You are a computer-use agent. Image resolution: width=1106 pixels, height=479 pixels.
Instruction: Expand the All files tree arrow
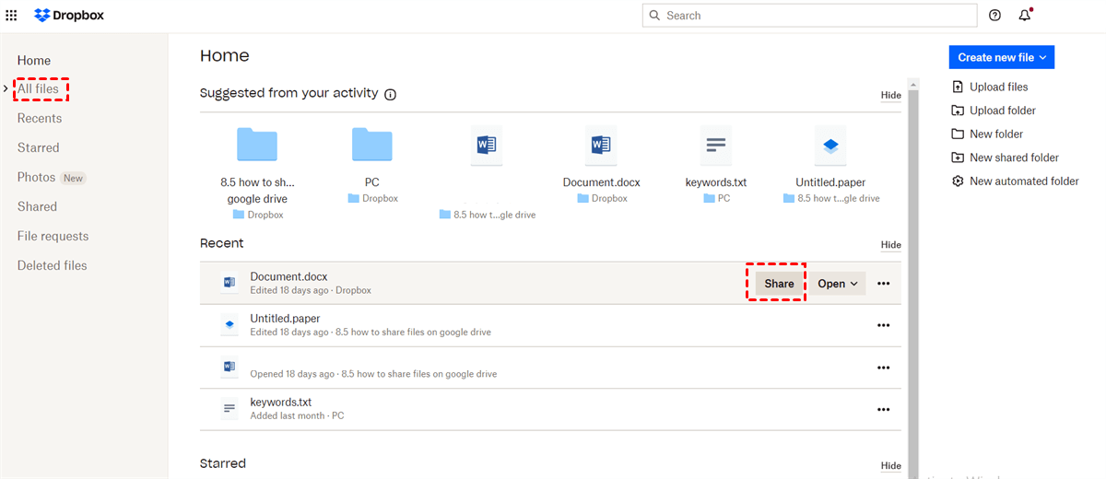[6, 89]
